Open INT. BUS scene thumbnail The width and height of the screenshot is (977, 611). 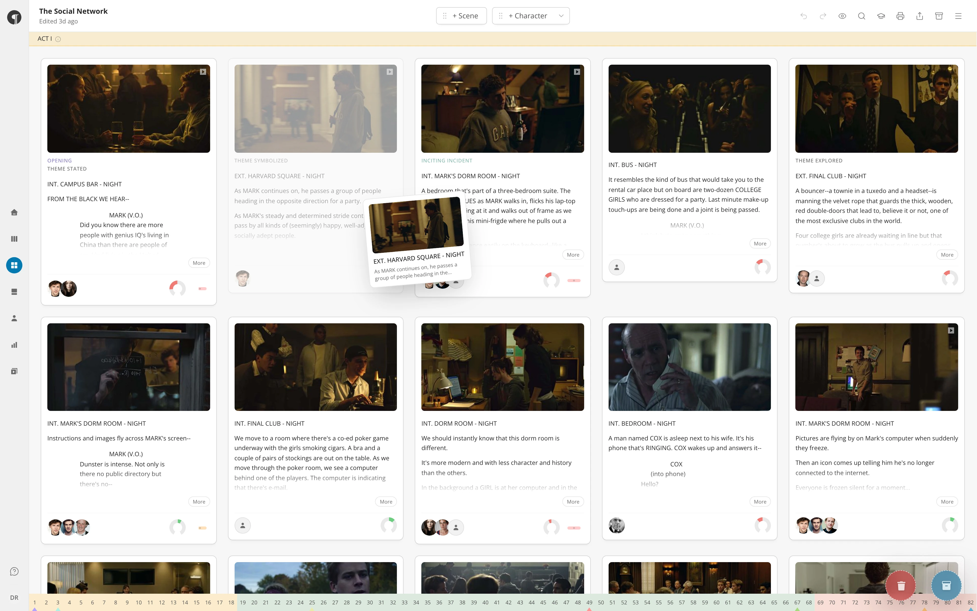click(x=689, y=109)
